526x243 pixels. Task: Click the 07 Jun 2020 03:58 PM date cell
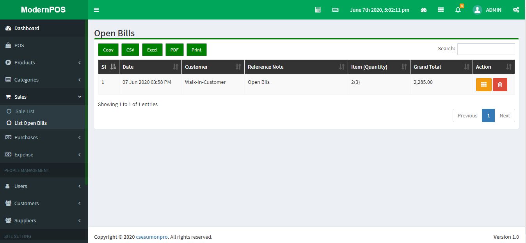(x=150, y=84)
